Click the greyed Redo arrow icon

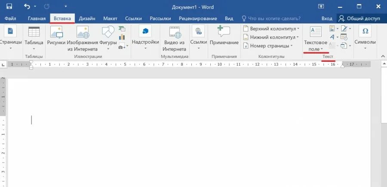tap(46, 6)
